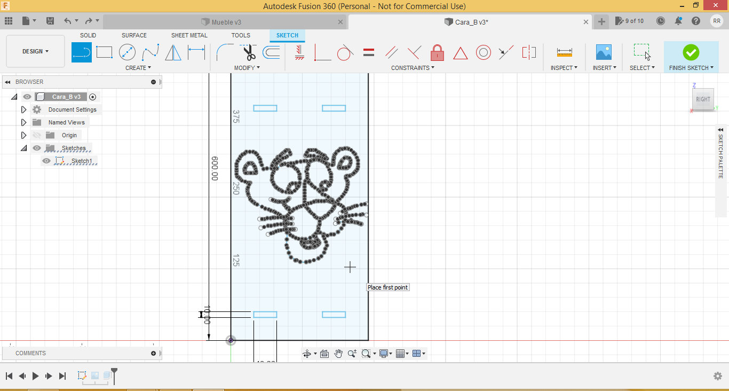Switch to the Mueble v3 document tab
This screenshot has width=729, height=391.
(226, 22)
